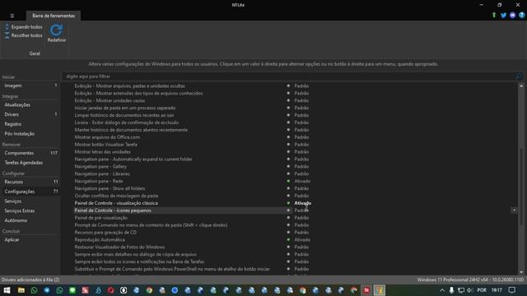Switch to Barra de ferramentas tab

(54, 16)
